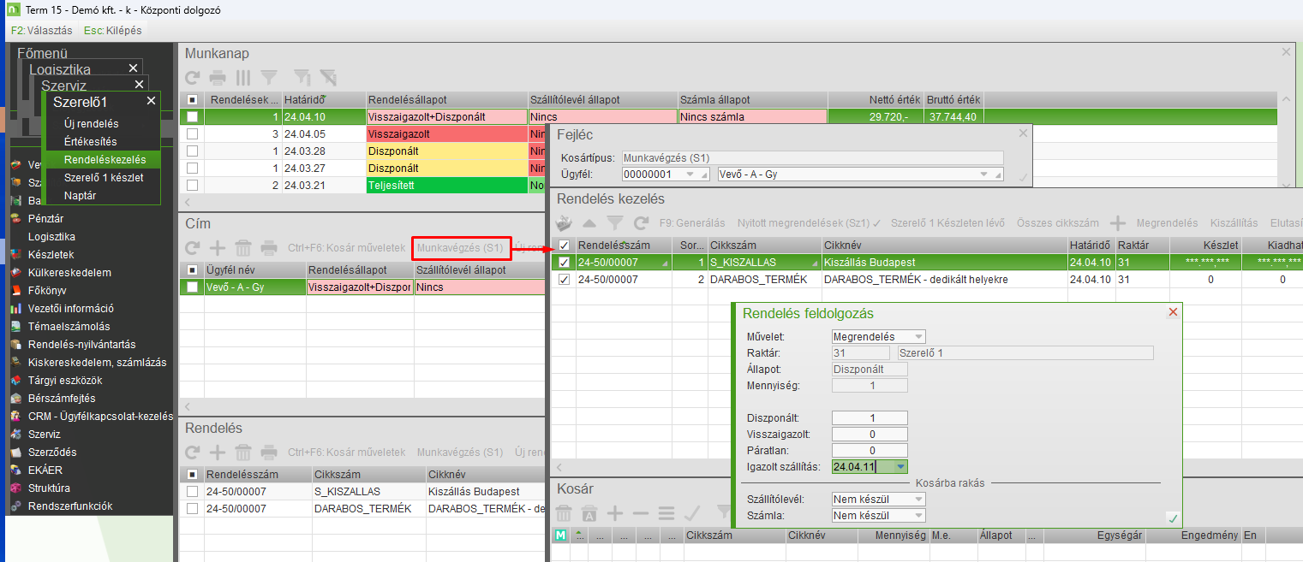Check the row with Határidő 24.03.28
The height and width of the screenshot is (562, 1303).
pos(192,151)
